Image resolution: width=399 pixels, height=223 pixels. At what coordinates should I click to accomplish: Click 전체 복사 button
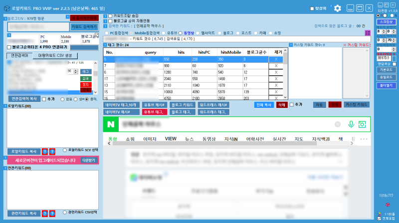click(264, 105)
